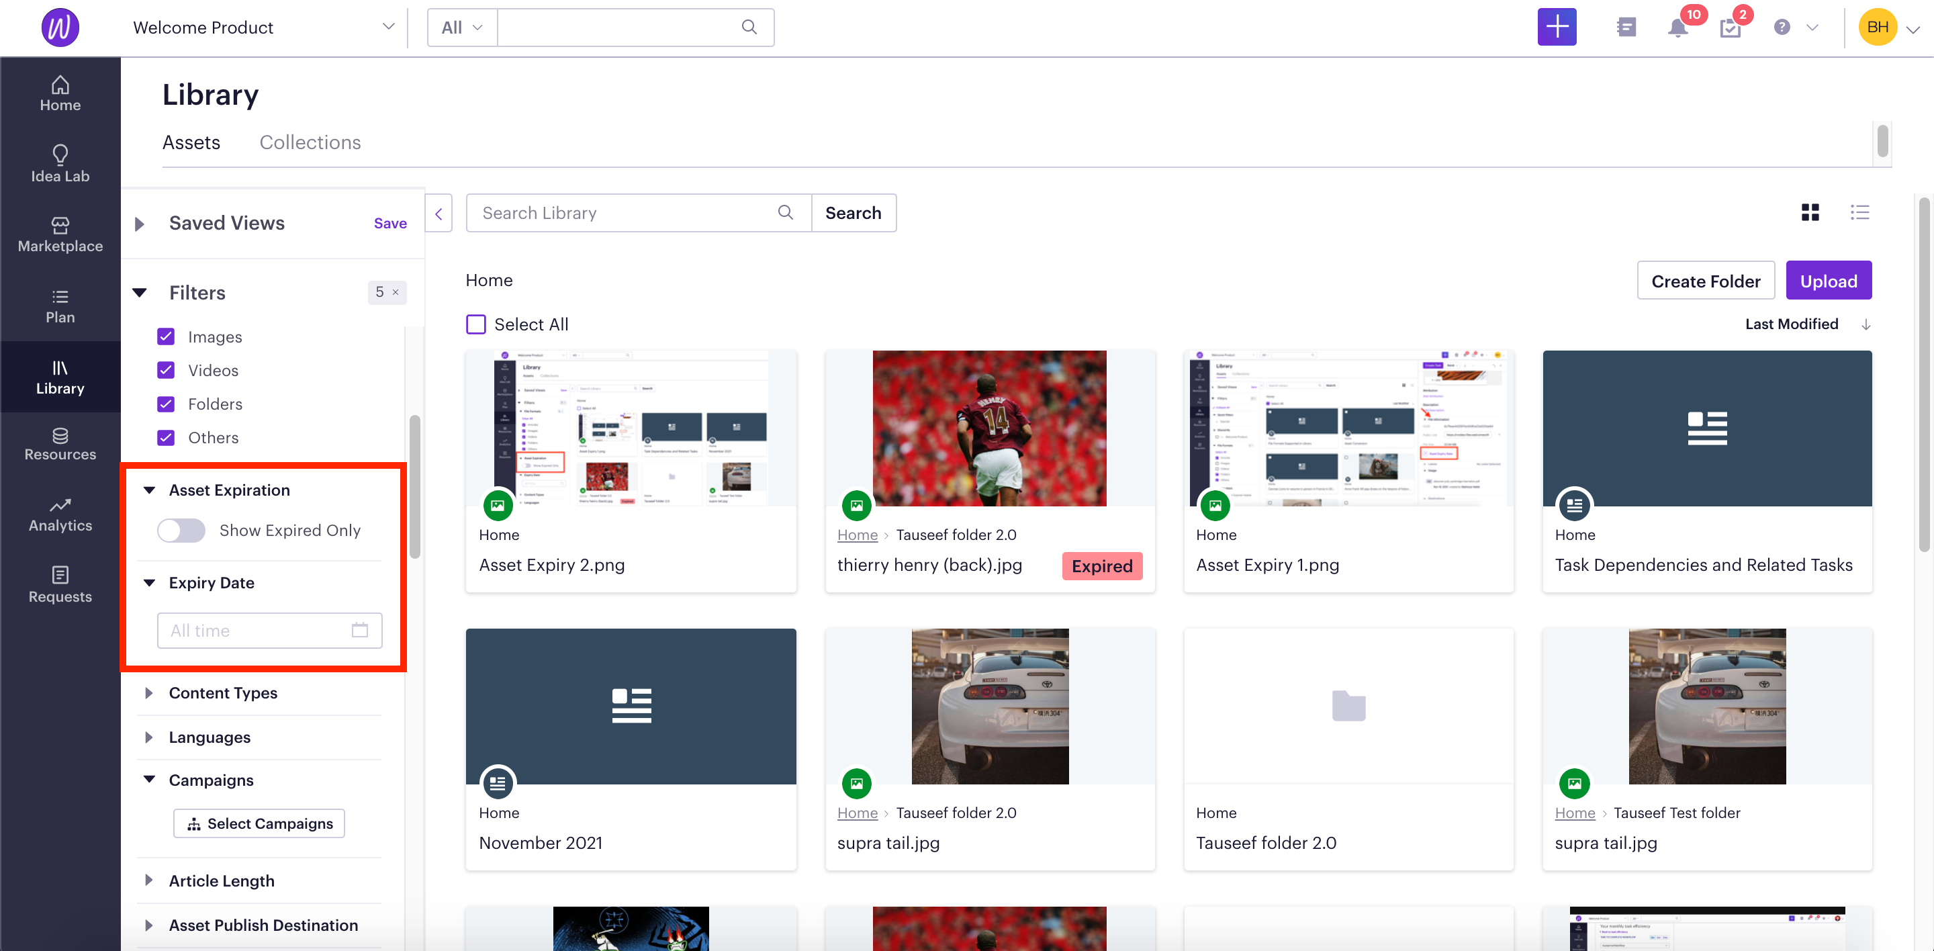The image size is (1934, 951).
Task: Open Requests in the sidebar
Action: [x=60, y=585]
